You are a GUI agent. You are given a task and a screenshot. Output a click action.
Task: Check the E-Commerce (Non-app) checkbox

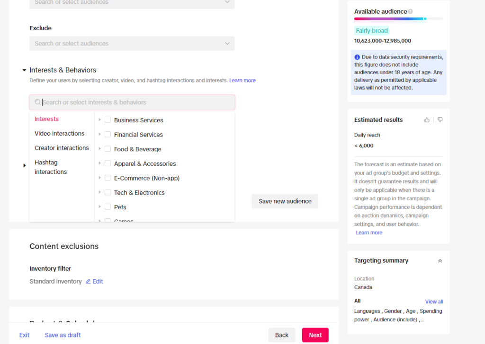[x=108, y=178]
